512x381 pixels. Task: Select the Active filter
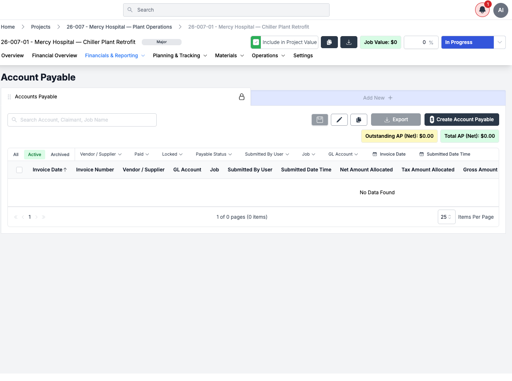coord(34,154)
